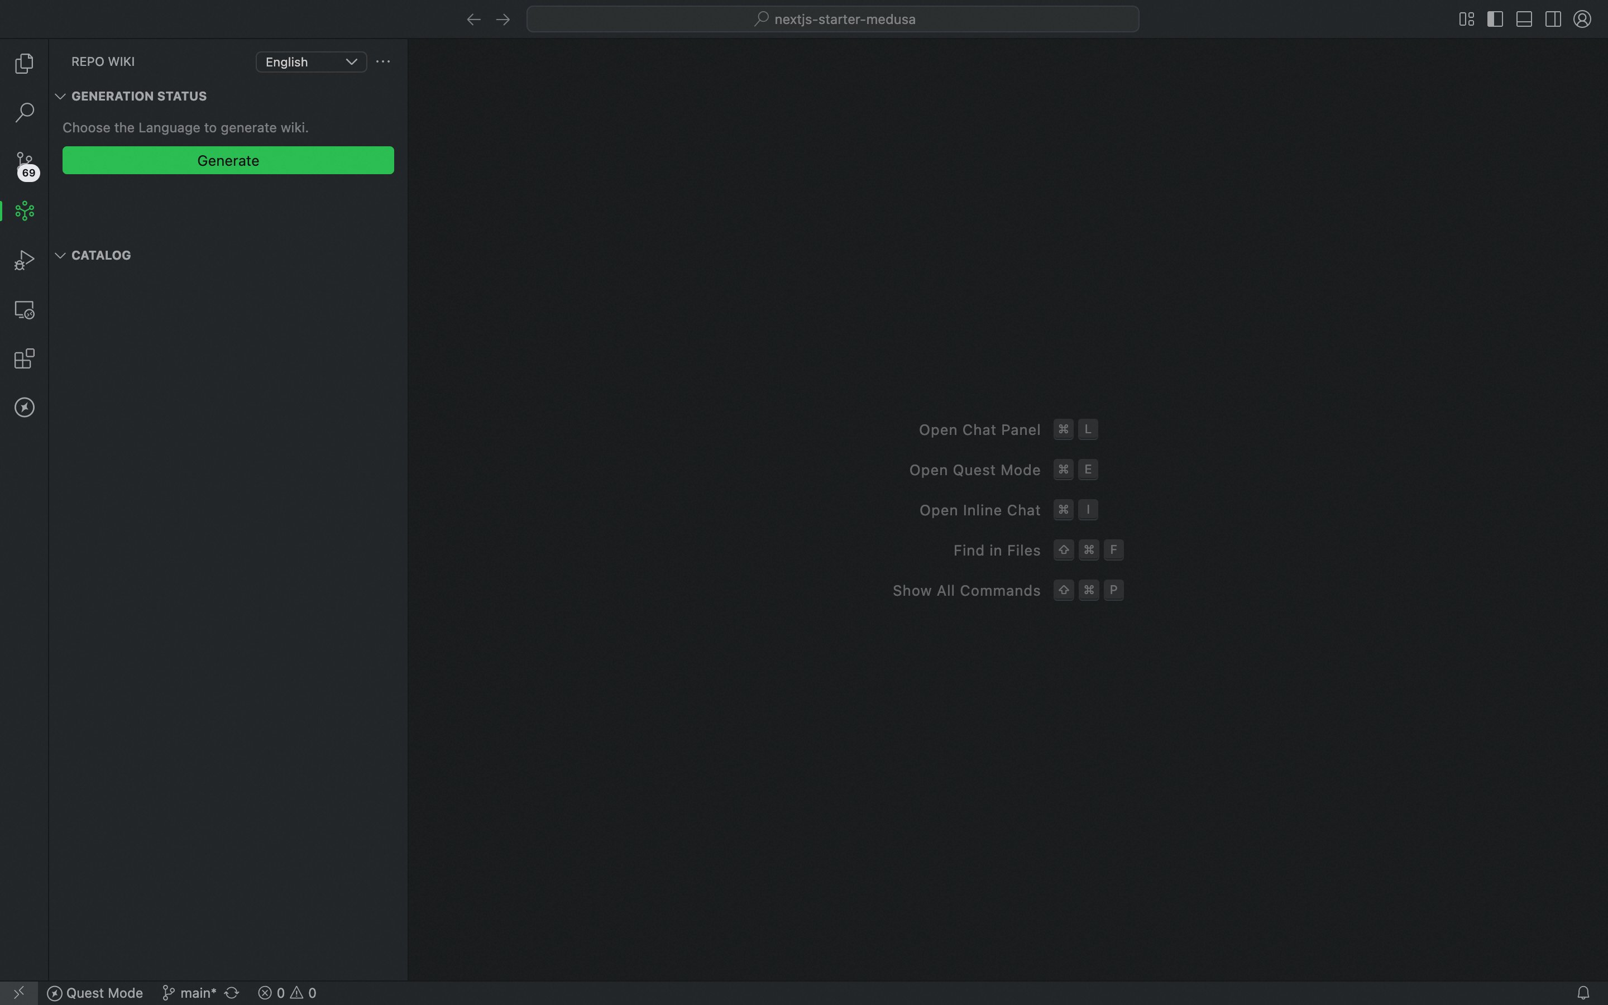
Task: Open Repo Wiki more actions menu
Action: 382,61
